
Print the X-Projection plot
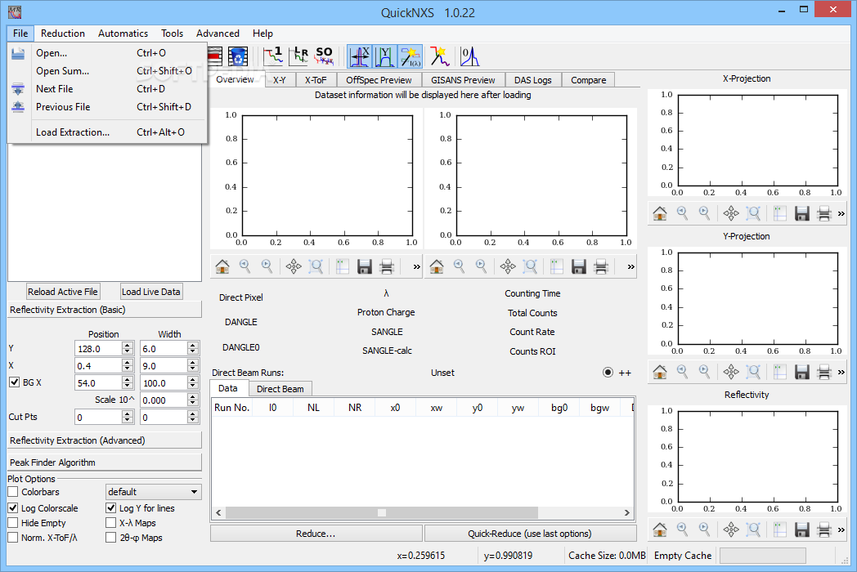[x=823, y=213]
